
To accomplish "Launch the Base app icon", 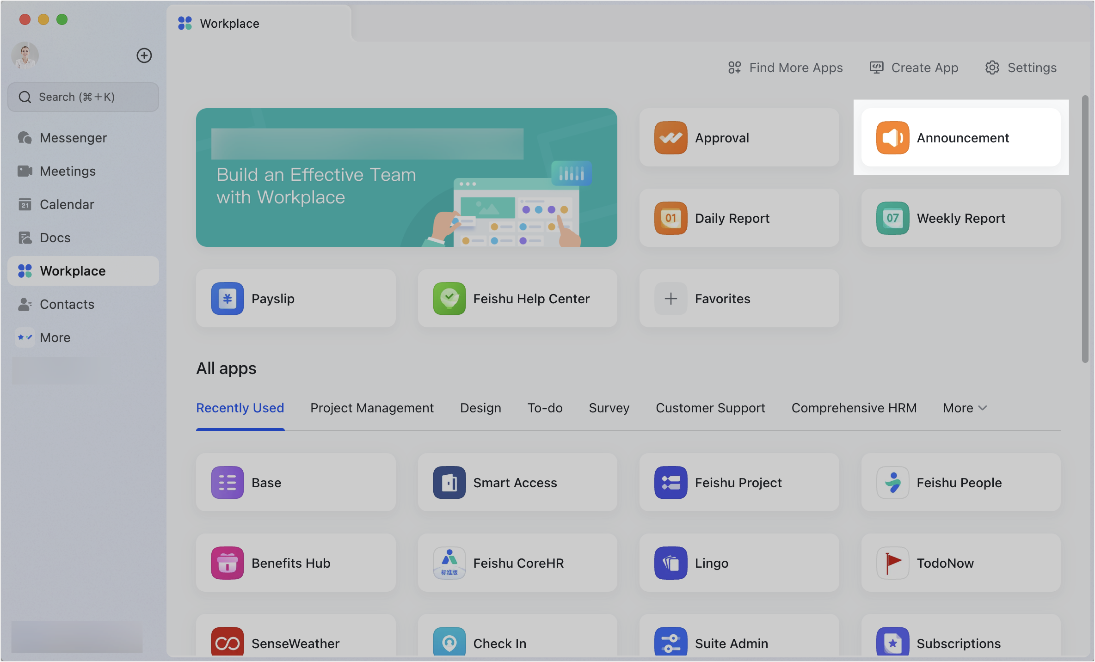I will click(227, 483).
